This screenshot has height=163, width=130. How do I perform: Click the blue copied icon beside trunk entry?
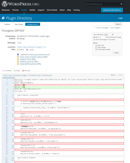[18, 55]
